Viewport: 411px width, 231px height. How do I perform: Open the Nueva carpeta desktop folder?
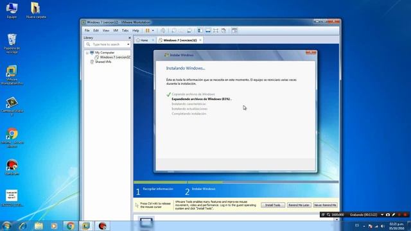(x=36, y=10)
